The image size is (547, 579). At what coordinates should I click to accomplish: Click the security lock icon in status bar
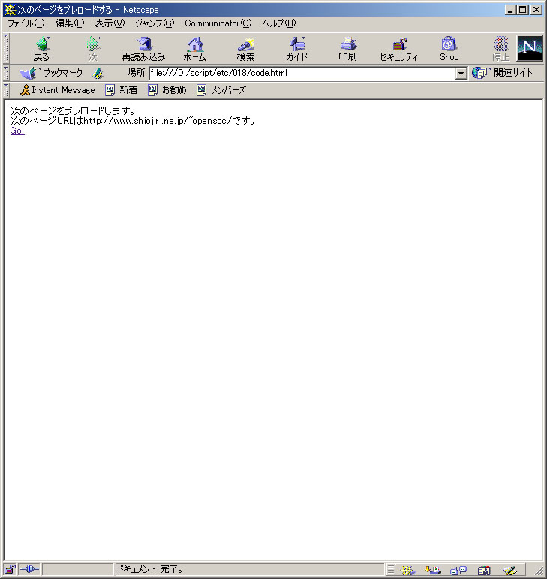point(10,569)
